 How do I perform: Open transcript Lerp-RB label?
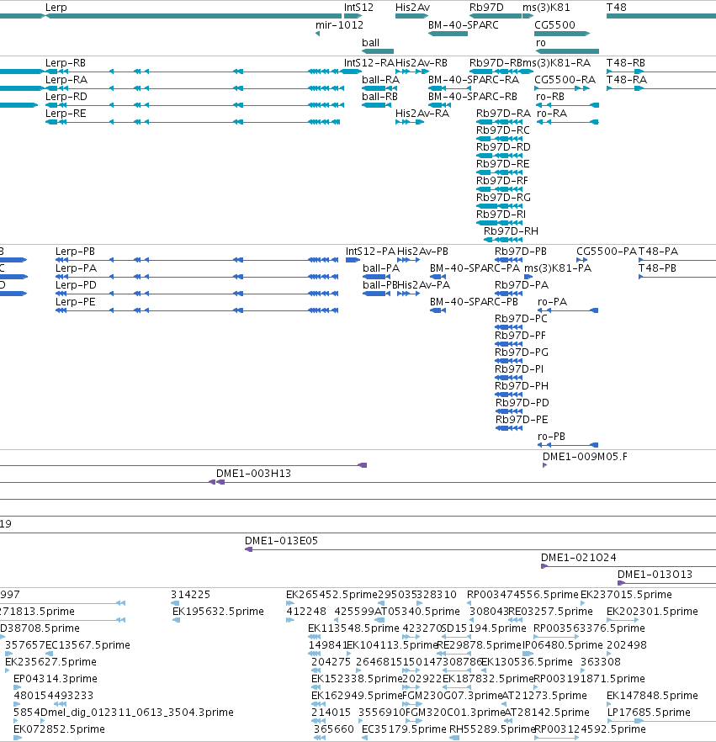(66, 63)
